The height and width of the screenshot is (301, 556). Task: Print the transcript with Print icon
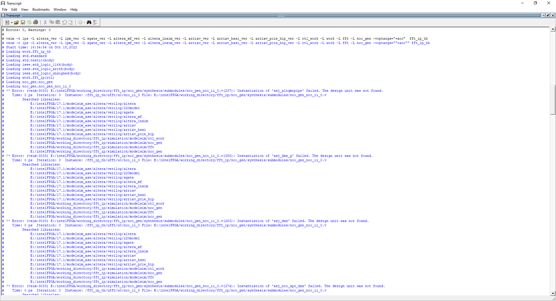[x=35, y=22]
